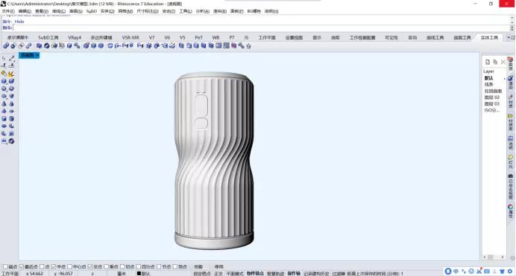Click the black 默认 layer color swatch
516x276 pixels.
[139, 273]
